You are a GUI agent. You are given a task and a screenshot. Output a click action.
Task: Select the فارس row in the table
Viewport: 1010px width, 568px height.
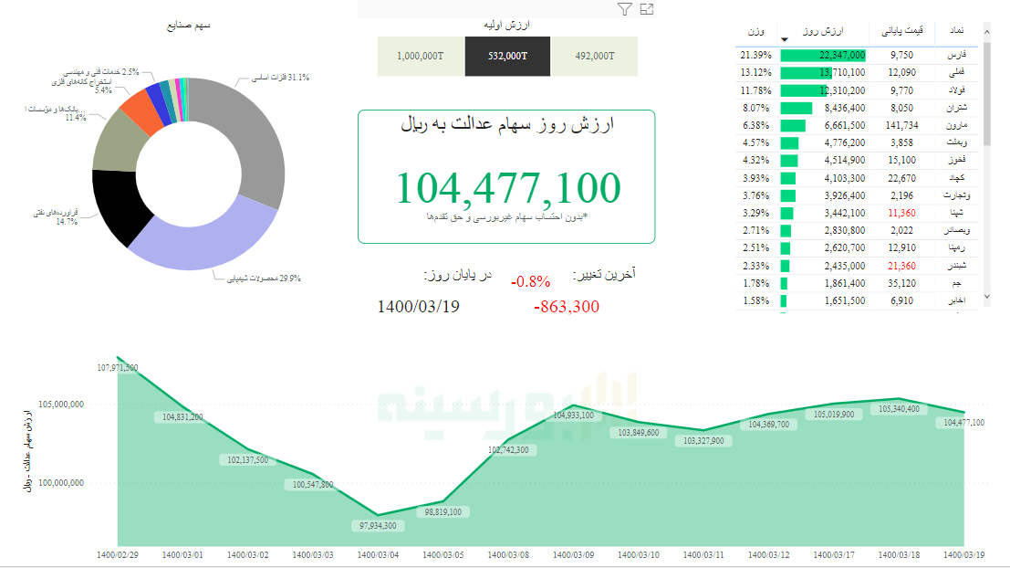955,56
